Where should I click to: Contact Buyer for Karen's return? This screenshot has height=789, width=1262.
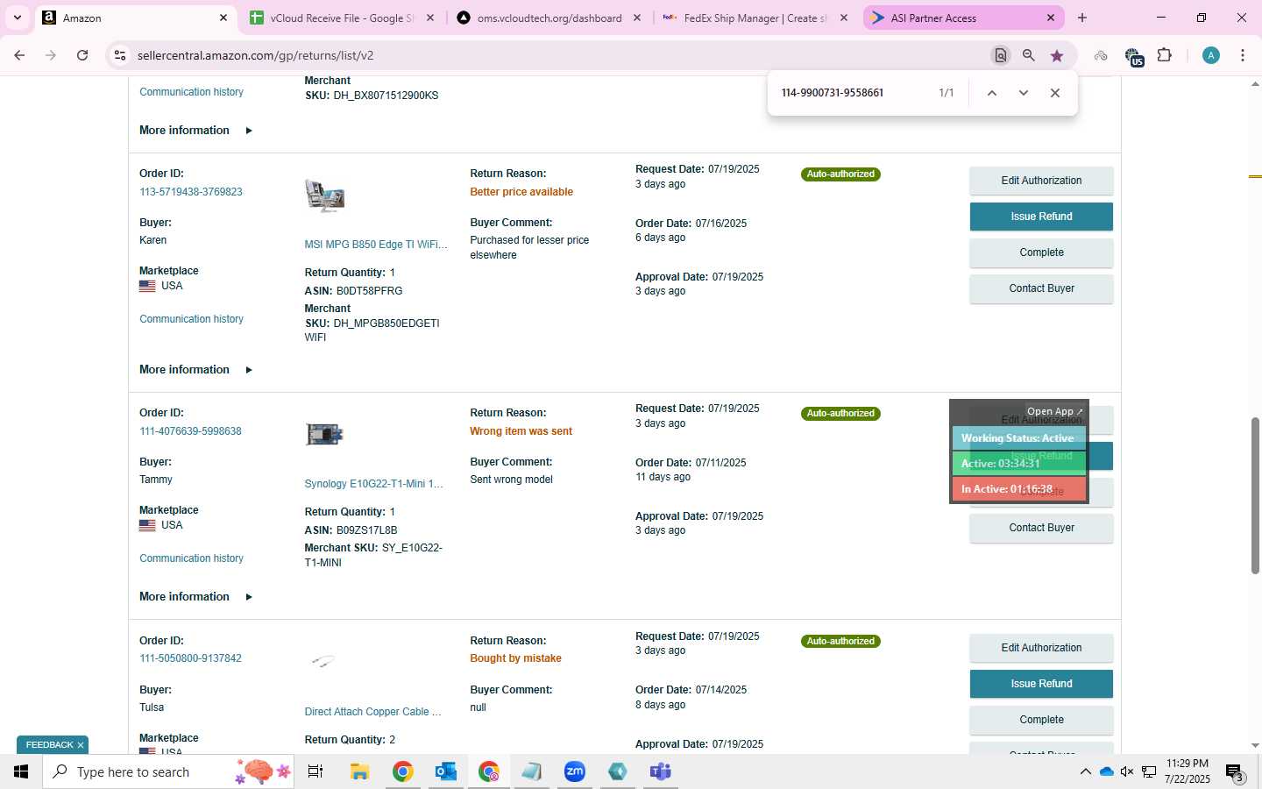point(1041,288)
